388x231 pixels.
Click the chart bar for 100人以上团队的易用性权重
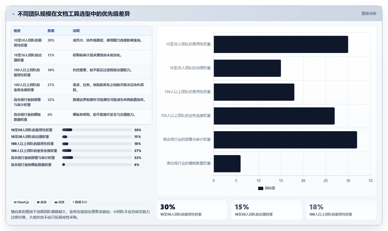coord(254,92)
